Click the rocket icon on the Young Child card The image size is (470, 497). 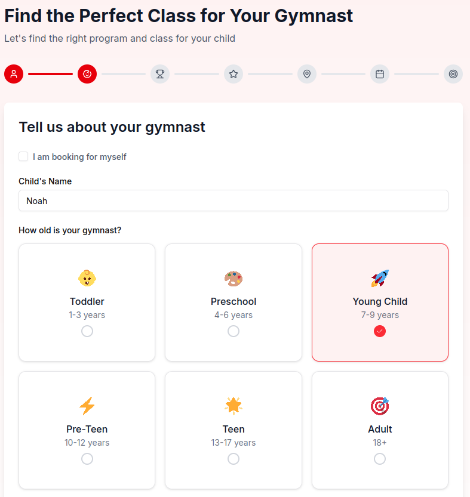380,277
